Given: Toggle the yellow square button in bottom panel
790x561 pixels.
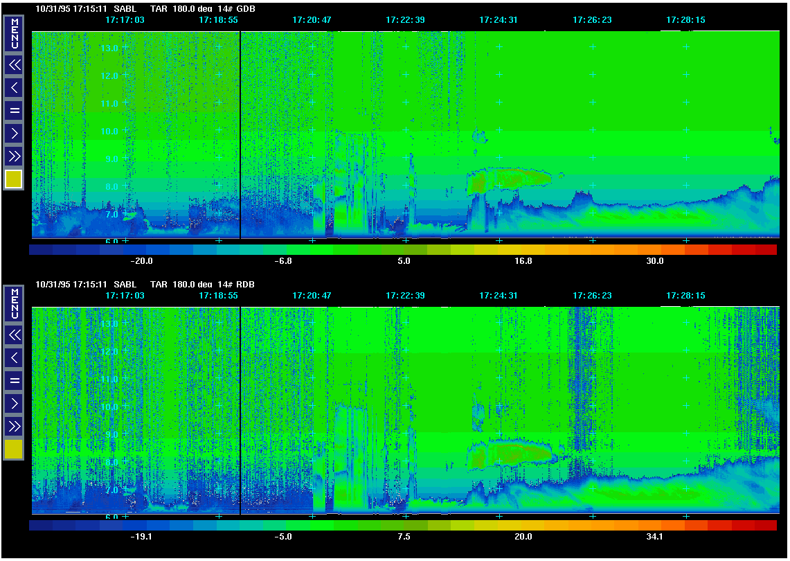Looking at the screenshot, I should point(14,449).
